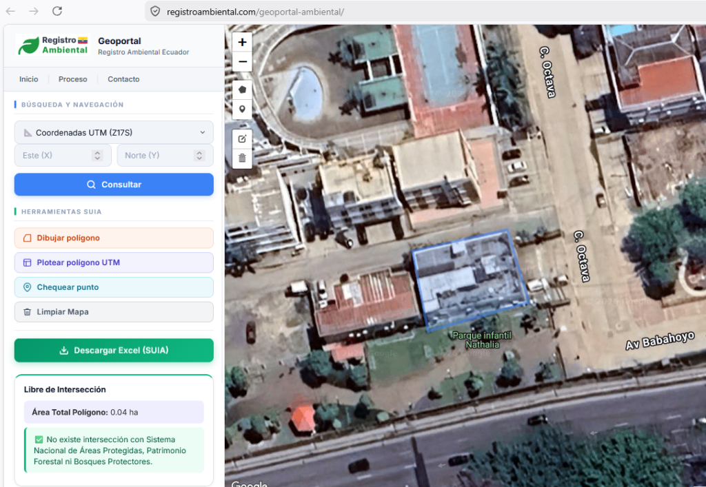Open the Inicio menu item

coord(28,79)
